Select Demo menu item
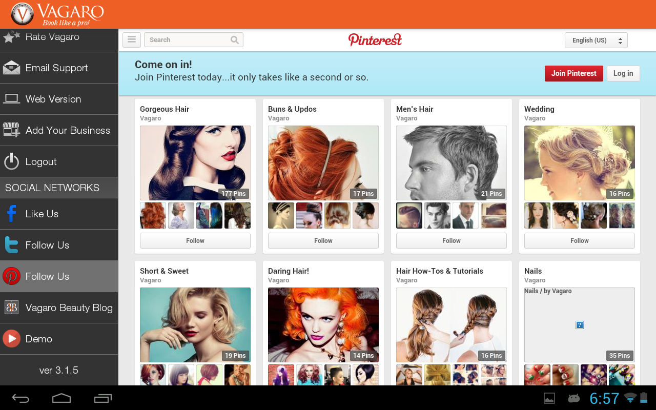The image size is (656, 410). pyautogui.click(x=59, y=339)
